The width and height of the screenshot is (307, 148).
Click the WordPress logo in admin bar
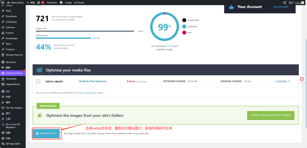(x=2, y=2)
